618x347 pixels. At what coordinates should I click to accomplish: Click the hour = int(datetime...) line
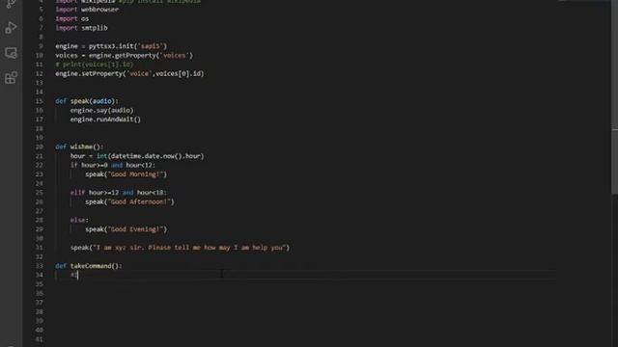coord(137,156)
